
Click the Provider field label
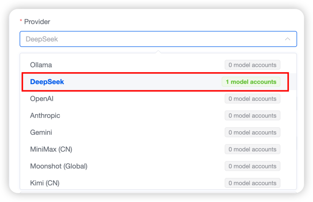[x=37, y=22]
